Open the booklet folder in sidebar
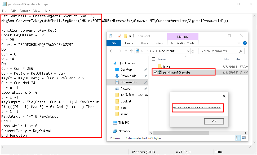Viewport: 257px width, 155px height. 126,101
